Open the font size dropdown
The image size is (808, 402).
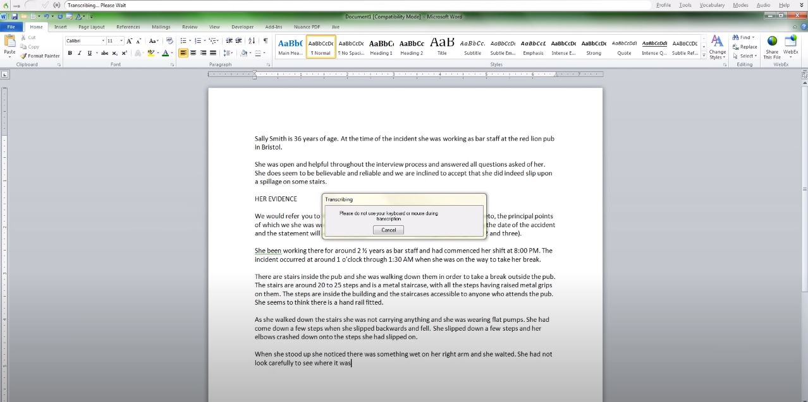click(x=121, y=41)
